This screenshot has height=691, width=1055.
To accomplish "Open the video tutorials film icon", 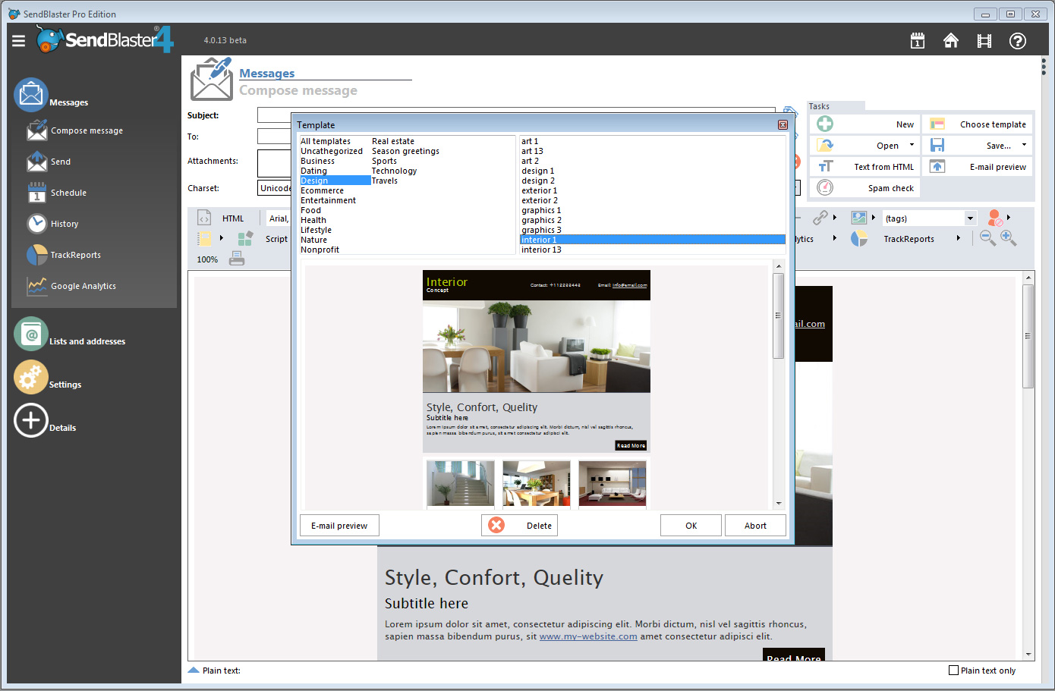I will point(984,41).
